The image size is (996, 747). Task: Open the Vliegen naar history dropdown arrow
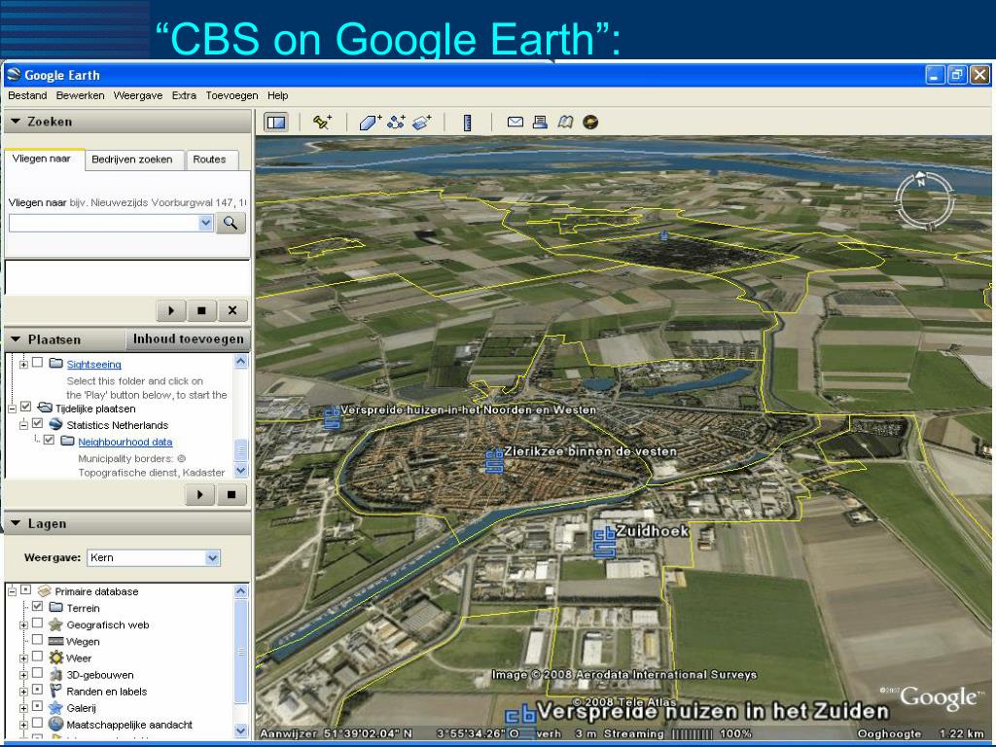pos(205,223)
